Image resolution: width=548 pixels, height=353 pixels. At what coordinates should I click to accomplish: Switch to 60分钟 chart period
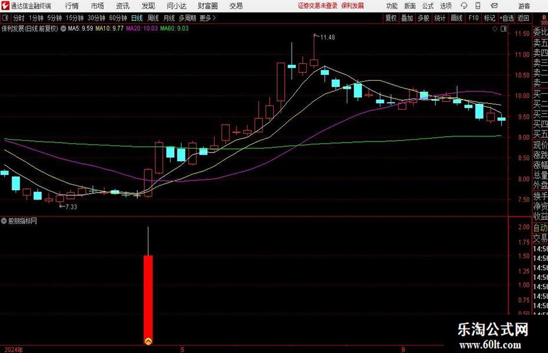(118, 18)
